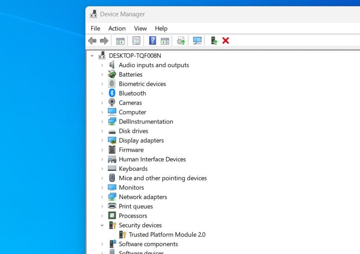Viewport: 360px width, 254px height.
Task: Open the File menu
Action: click(x=95, y=28)
